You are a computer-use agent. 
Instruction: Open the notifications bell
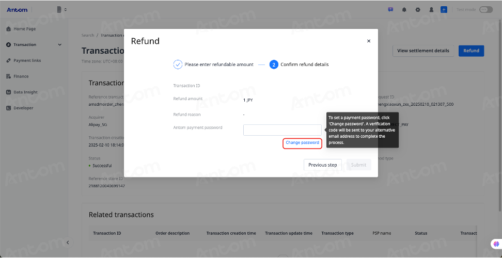[x=404, y=10]
